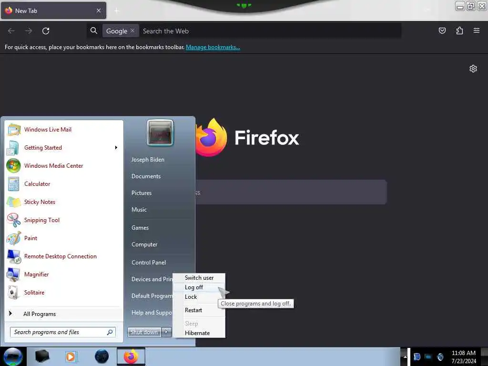Select Hibernate from power menu
Viewport: 488px width, 366px height.
point(199,333)
